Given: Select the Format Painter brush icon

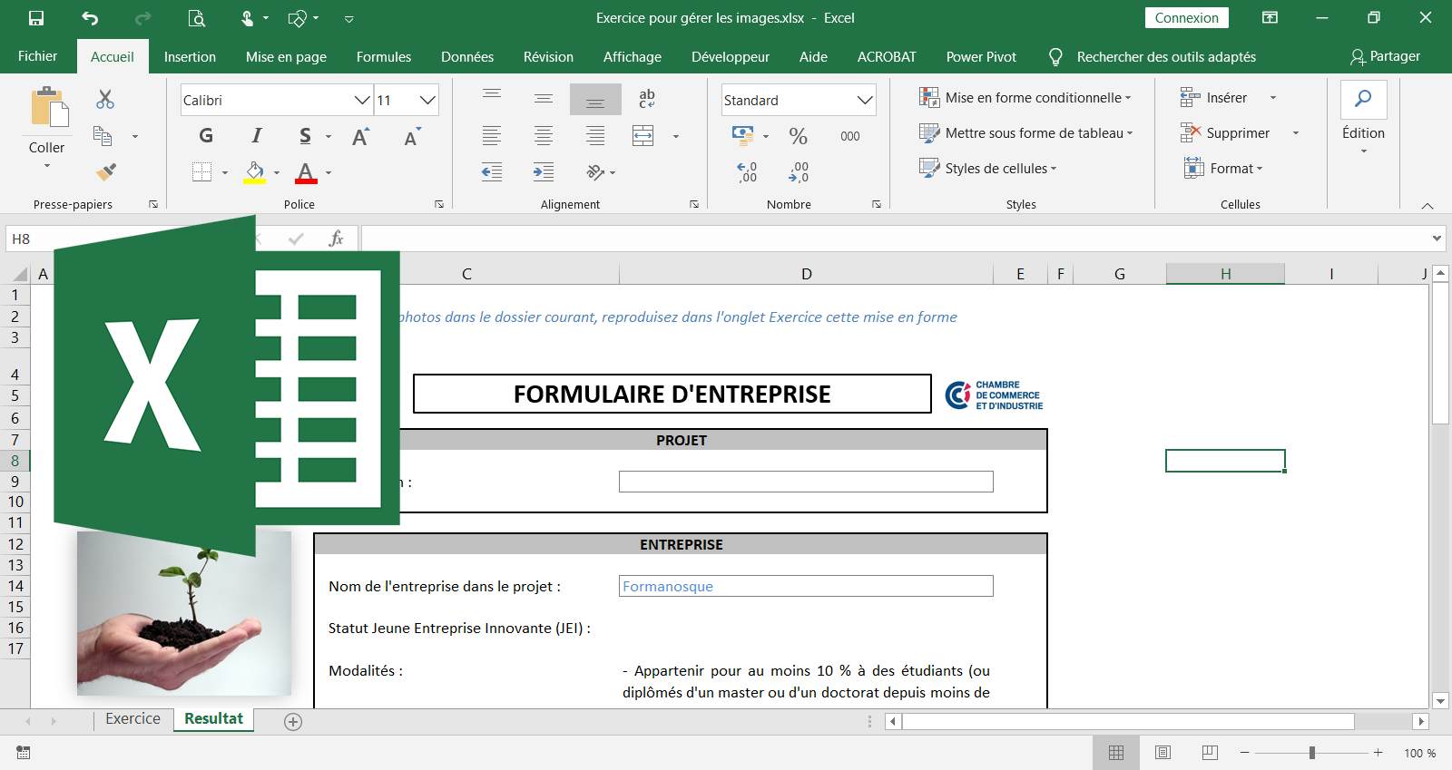Looking at the screenshot, I should click(x=106, y=171).
